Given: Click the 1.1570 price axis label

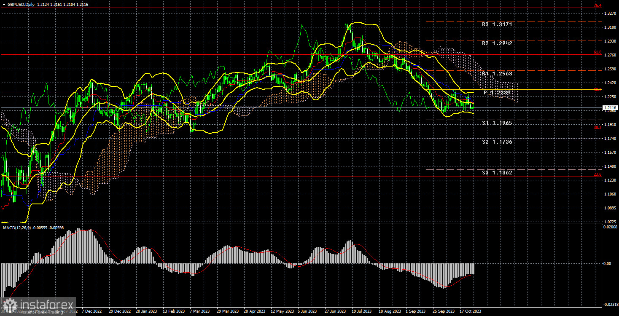Looking at the screenshot, I should pyautogui.click(x=610, y=153).
